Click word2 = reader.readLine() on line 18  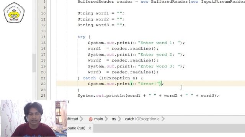[x=123, y=61]
